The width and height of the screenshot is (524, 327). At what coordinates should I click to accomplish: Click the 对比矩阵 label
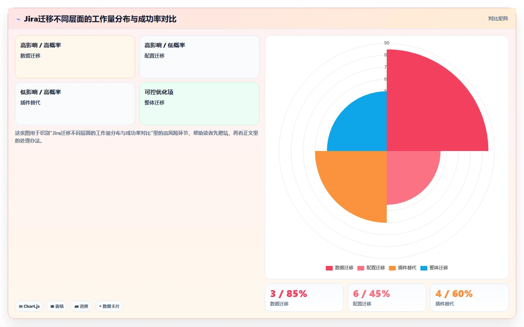(x=498, y=18)
